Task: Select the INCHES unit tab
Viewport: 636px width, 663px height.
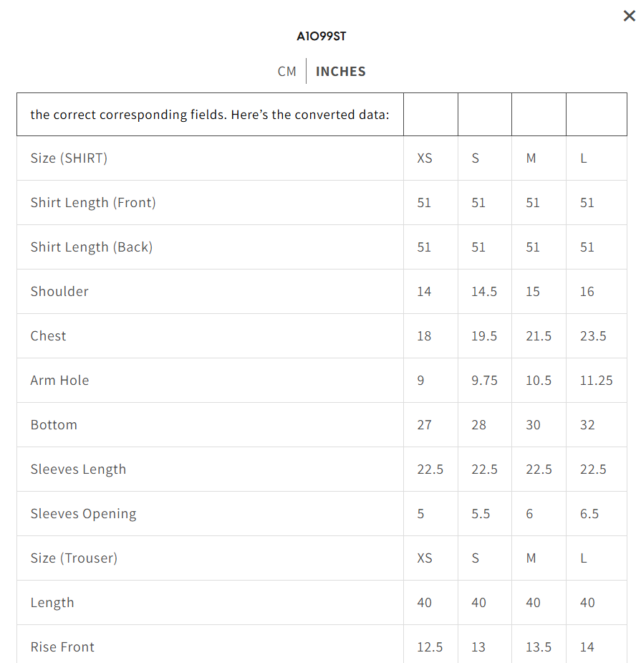Action: pos(341,72)
